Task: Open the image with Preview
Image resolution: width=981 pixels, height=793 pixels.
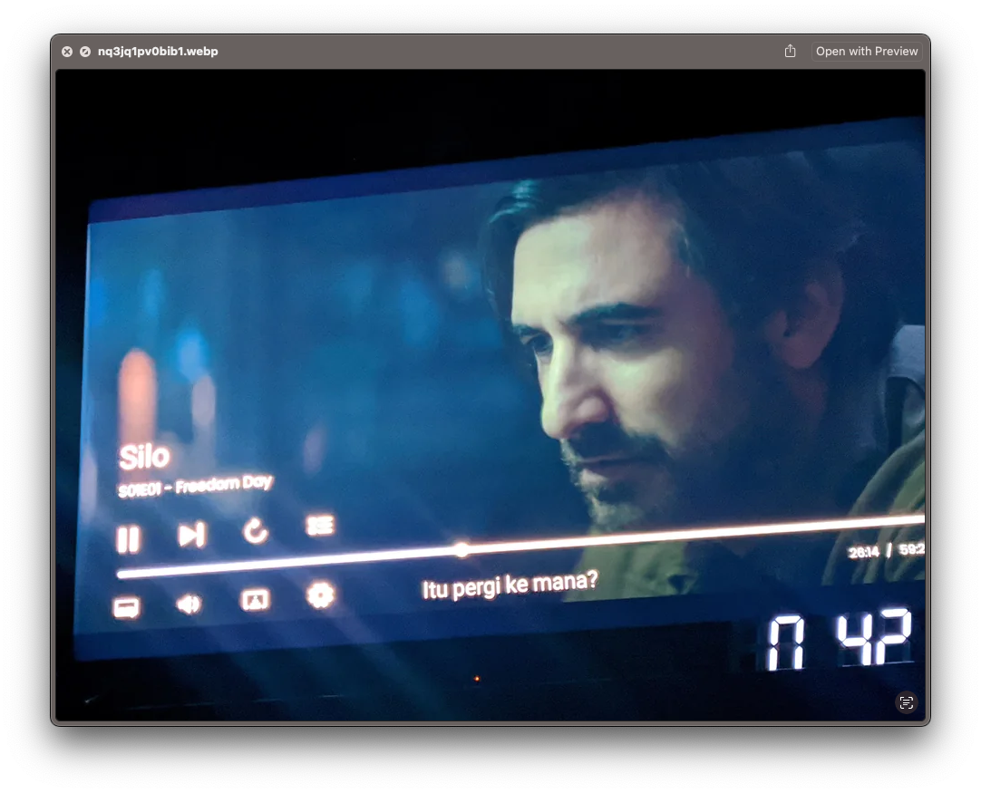Action: point(866,52)
